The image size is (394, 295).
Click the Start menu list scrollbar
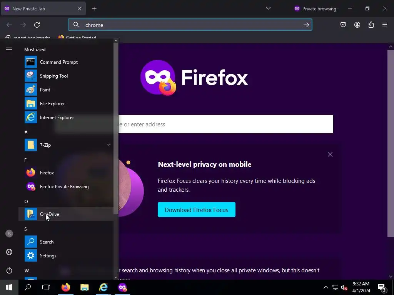(115, 128)
